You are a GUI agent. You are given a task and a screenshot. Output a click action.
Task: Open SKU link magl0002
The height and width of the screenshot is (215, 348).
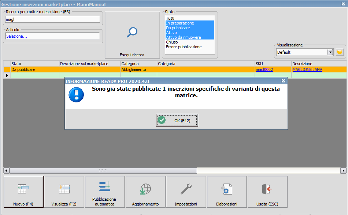pos(264,69)
